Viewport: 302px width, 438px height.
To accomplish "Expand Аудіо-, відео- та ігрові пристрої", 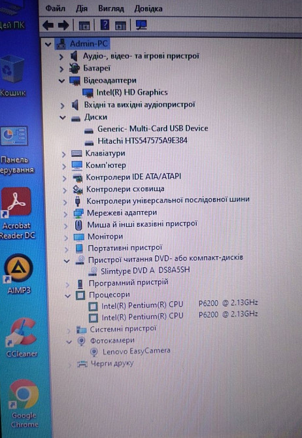I will [61, 57].
